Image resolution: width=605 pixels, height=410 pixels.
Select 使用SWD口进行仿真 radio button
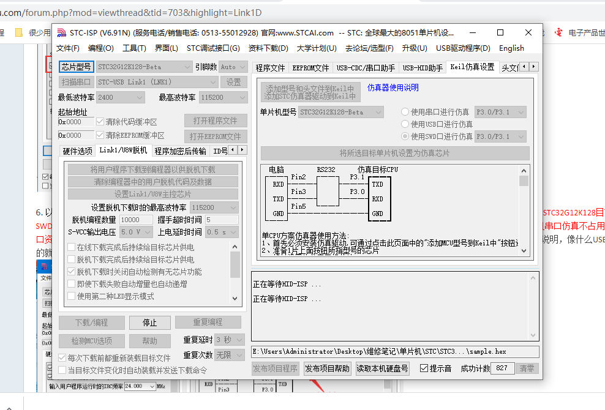pos(405,136)
